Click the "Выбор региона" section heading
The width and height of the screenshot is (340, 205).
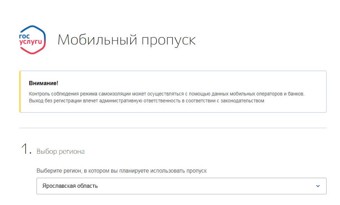pyautogui.click(x=60, y=152)
